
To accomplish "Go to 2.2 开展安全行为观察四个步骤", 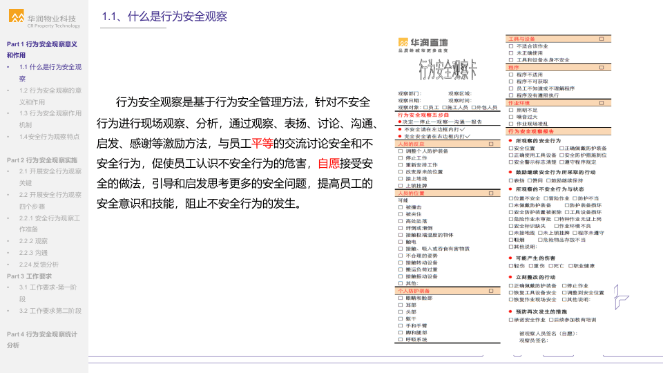I will pyautogui.click(x=50, y=200).
